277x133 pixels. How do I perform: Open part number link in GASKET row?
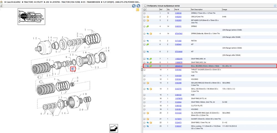pyautogui.click(x=178, y=119)
